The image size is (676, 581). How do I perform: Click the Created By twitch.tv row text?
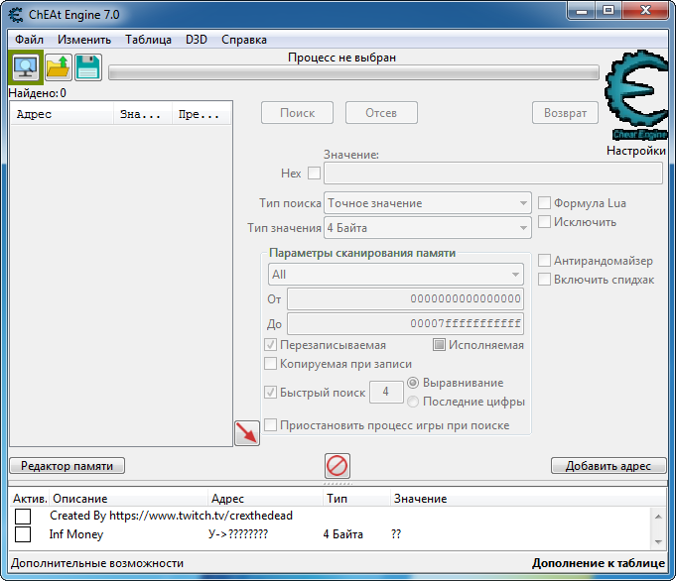(x=171, y=516)
